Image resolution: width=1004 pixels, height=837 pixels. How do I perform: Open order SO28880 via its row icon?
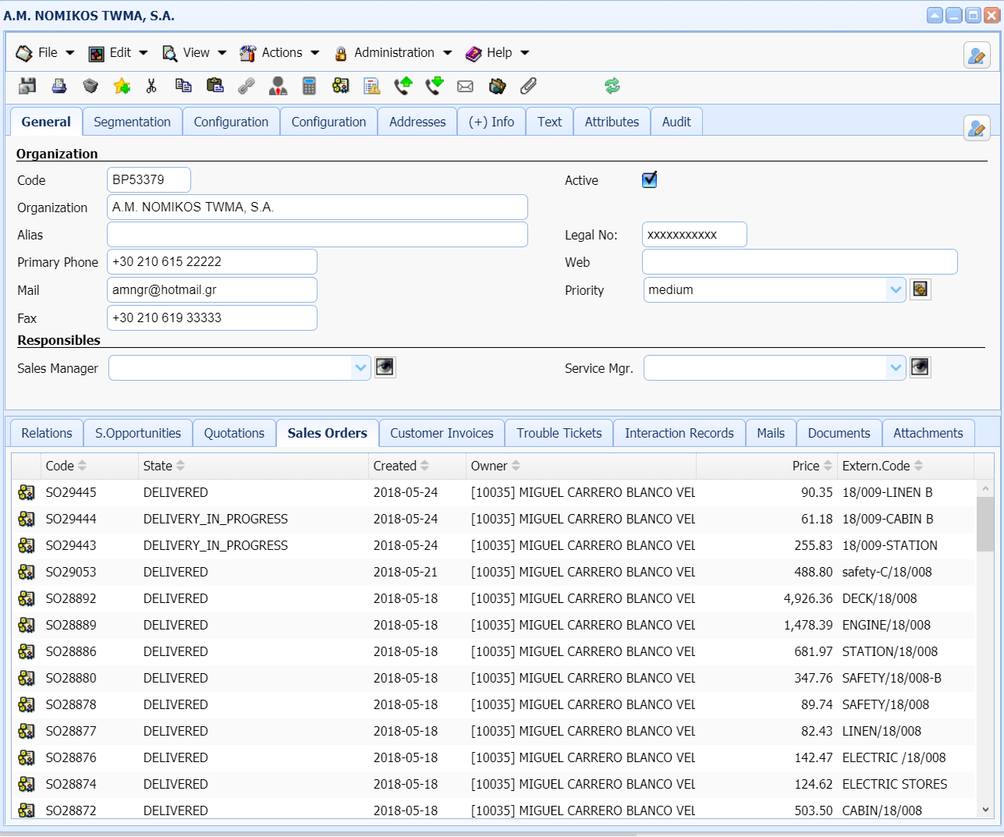(27, 679)
